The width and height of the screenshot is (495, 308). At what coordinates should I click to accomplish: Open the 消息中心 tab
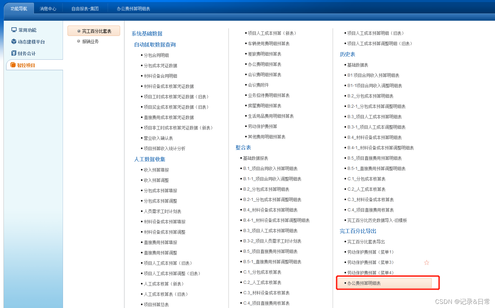point(48,9)
